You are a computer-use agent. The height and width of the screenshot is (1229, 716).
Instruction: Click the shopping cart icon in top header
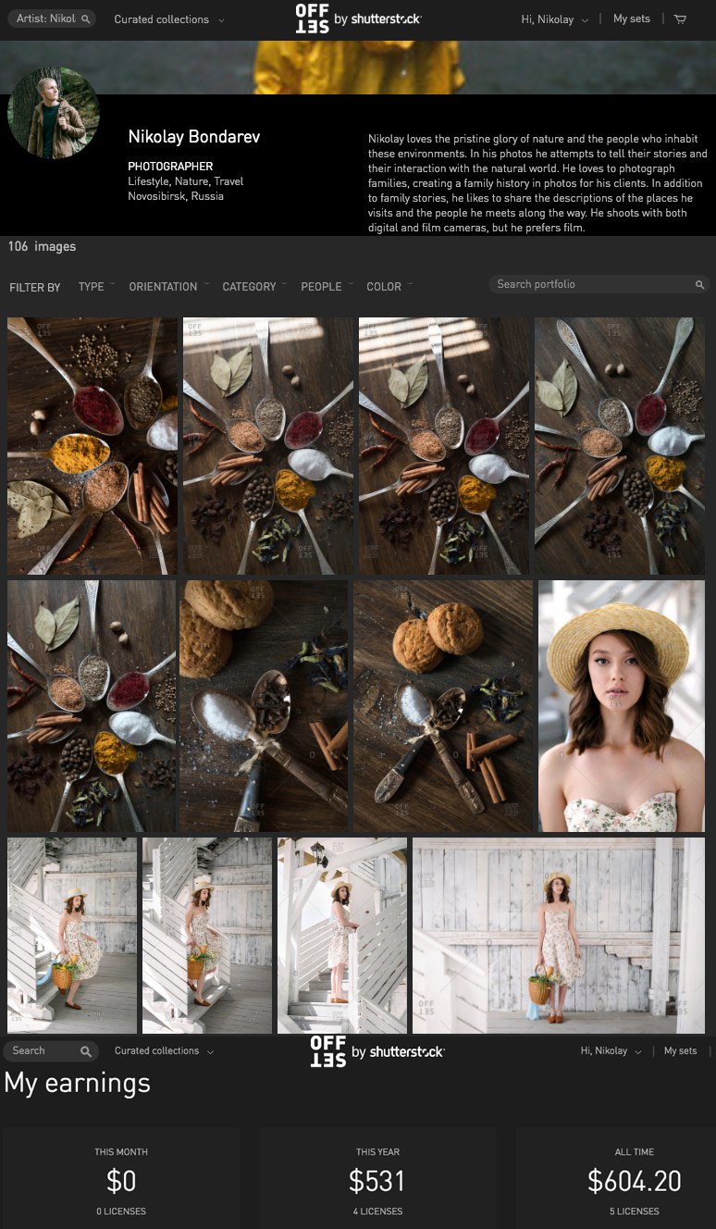pyautogui.click(x=680, y=19)
